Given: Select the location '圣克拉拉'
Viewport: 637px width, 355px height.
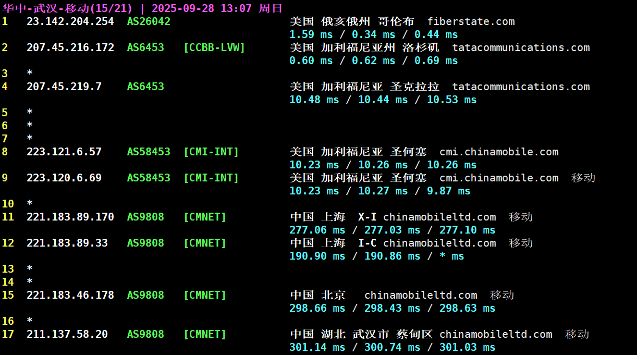Looking at the screenshot, I should coord(415,87).
